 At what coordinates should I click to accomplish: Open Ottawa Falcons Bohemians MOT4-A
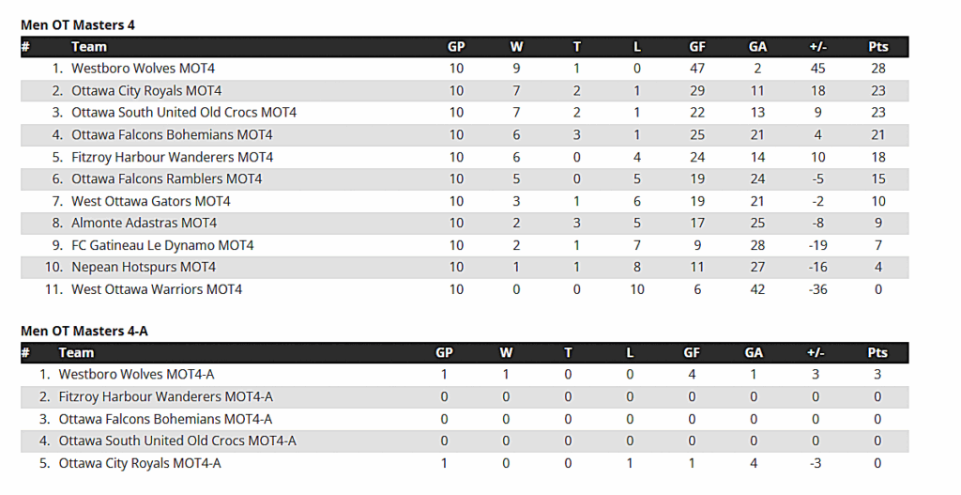tap(165, 419)
